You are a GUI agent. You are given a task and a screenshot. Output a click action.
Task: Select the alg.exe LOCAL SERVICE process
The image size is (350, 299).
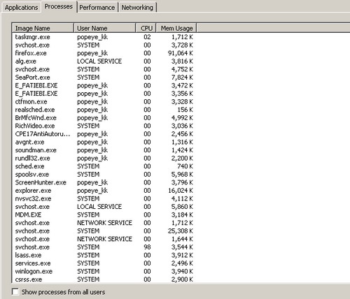coord(104,61)
